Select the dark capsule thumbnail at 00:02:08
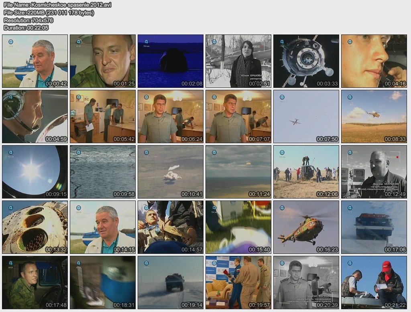Viewport: 411px width, 312px height. tap(171, 61)
